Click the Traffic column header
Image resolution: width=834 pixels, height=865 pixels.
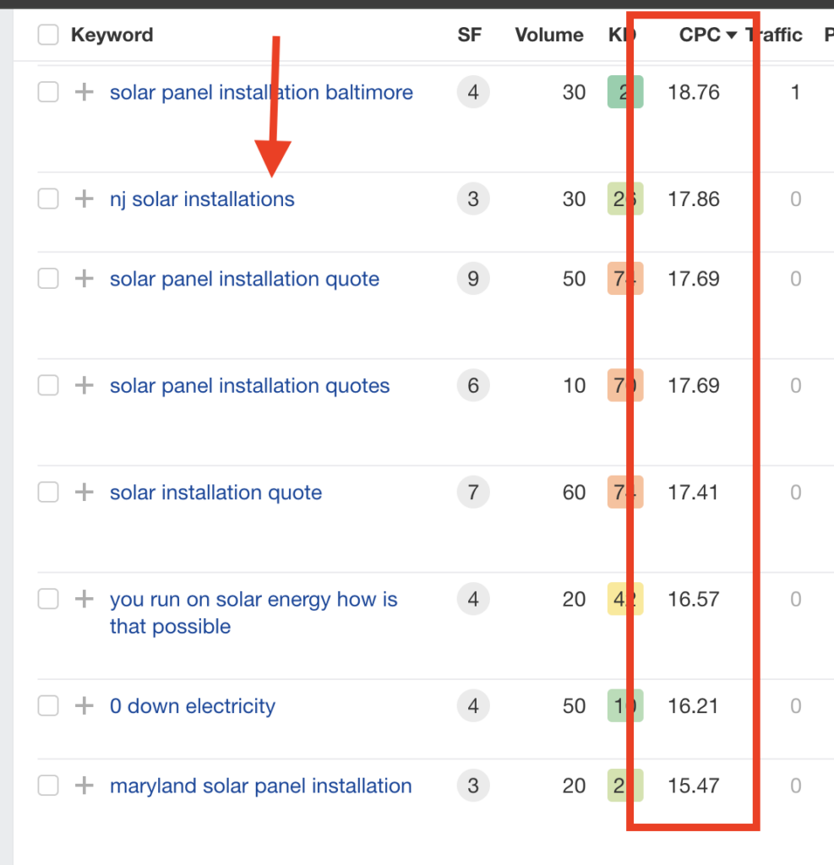774,35
